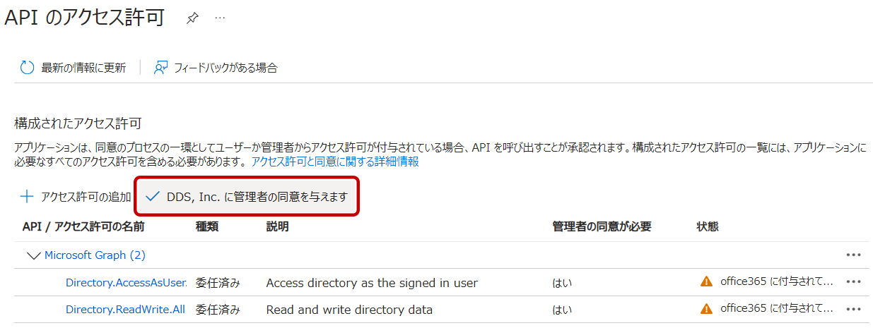This screenshot has width=873, height=328.
Task: Click the Microsoft Graph (2) group link
Action: (95, 255)
